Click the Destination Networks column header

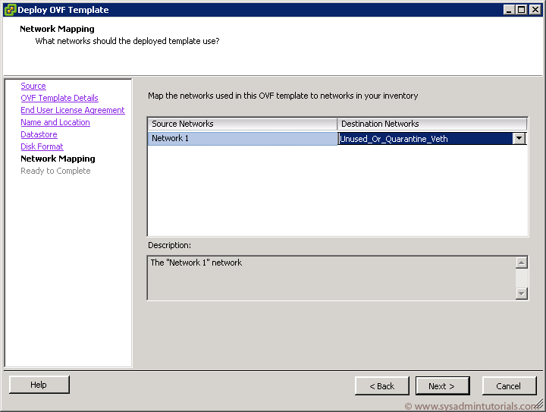(431, 124)
